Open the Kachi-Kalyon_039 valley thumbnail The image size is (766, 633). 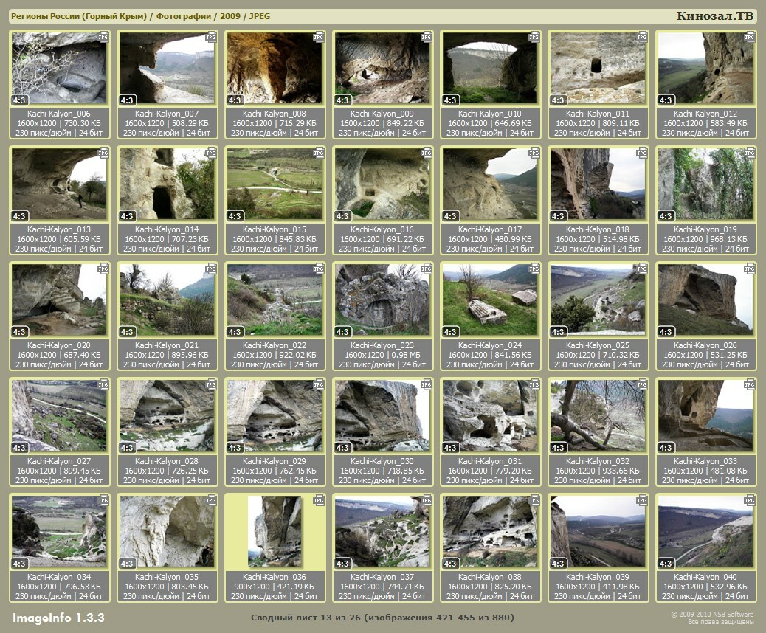[598, 531]
